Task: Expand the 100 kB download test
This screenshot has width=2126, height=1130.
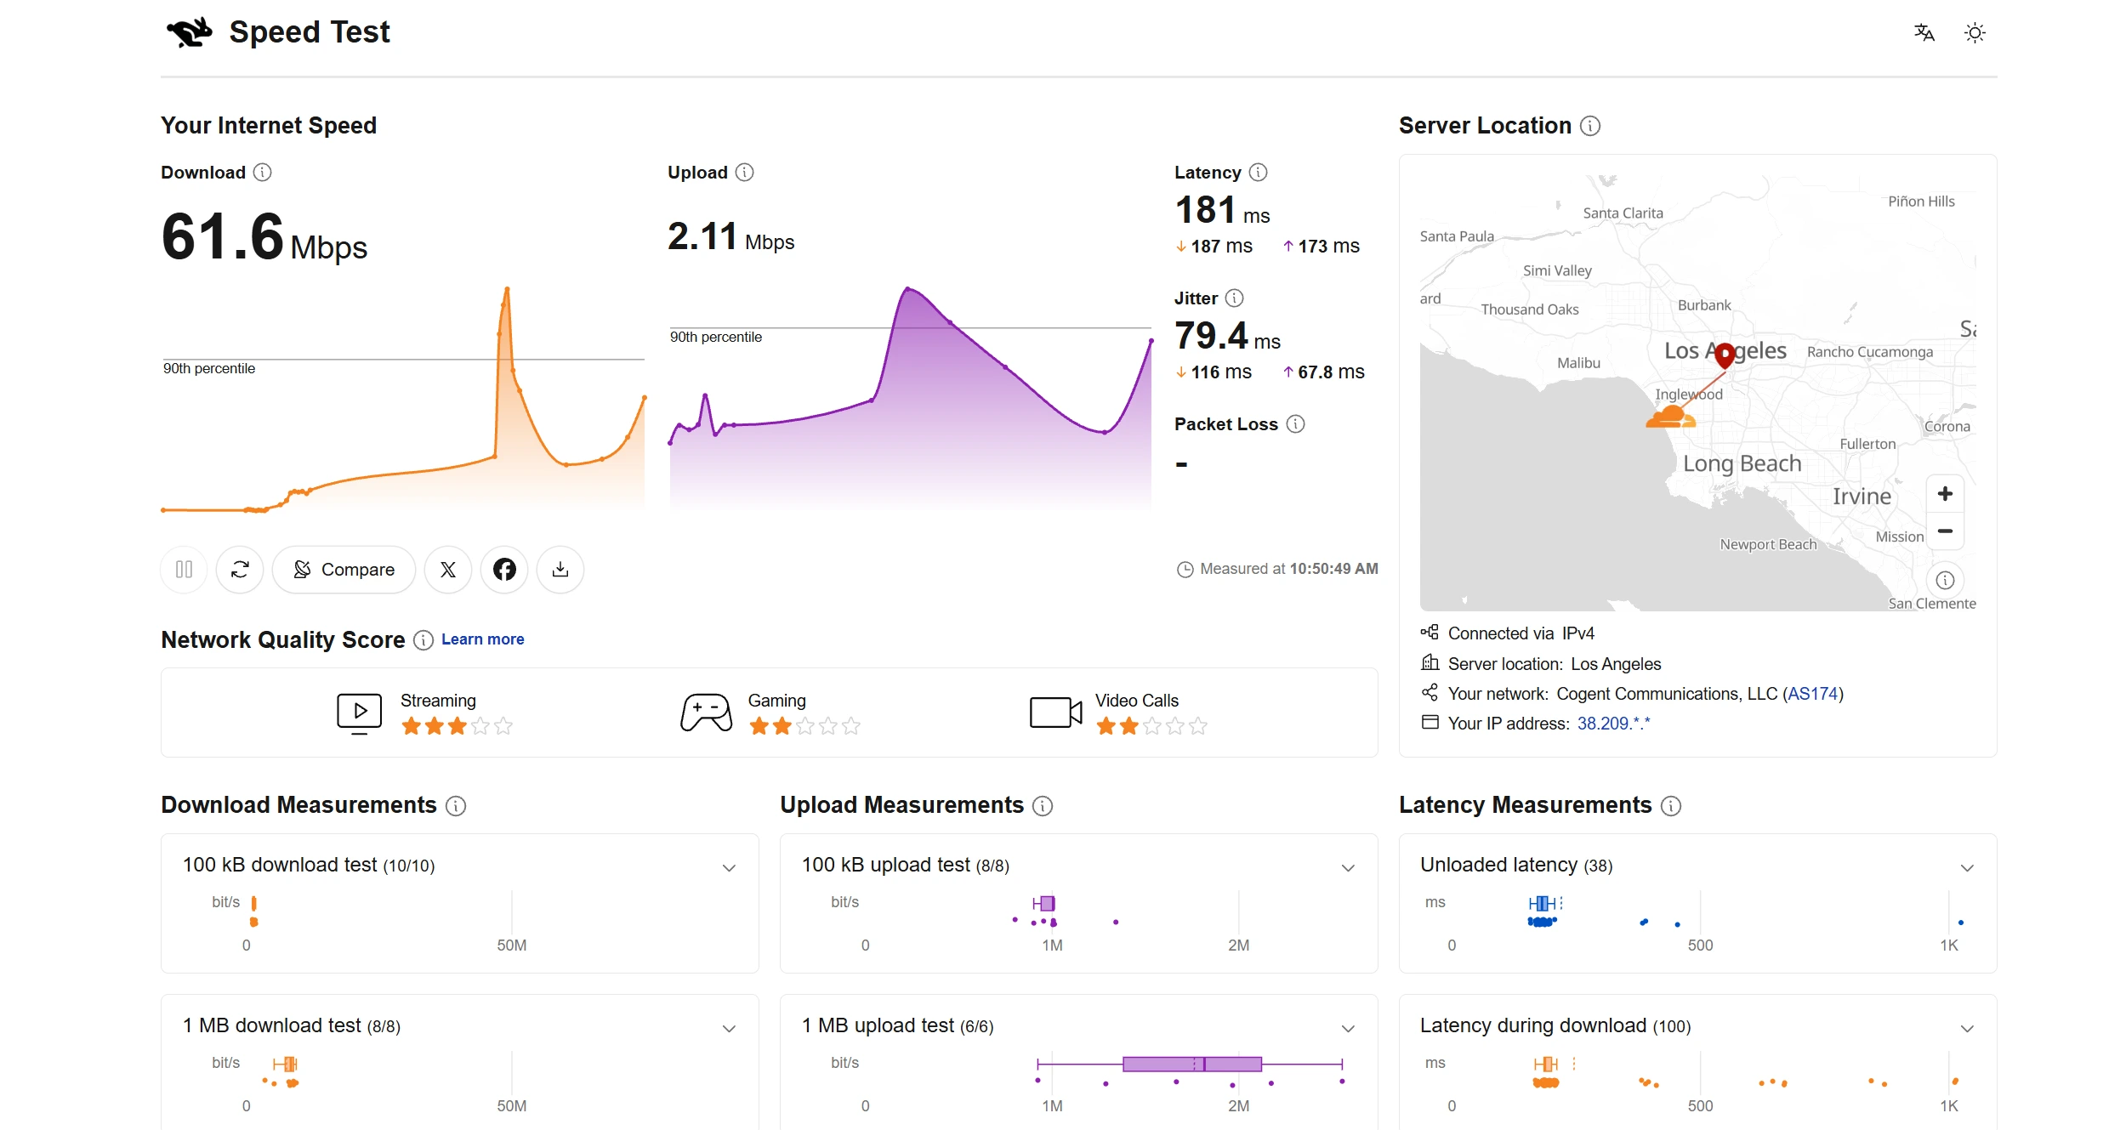Action: [729, 868]
